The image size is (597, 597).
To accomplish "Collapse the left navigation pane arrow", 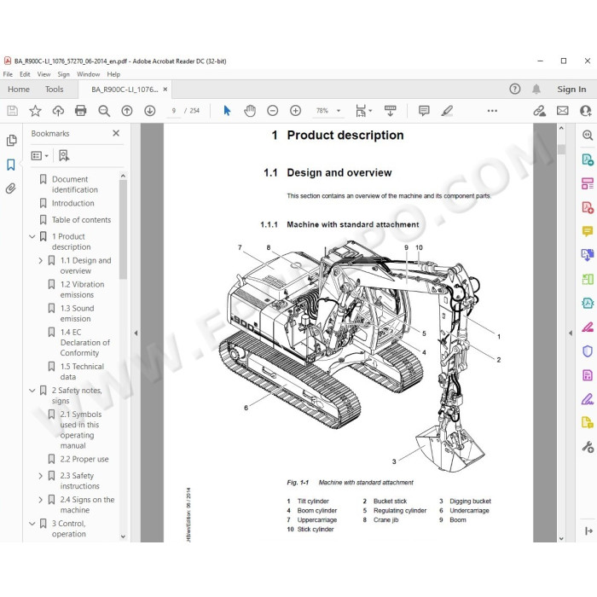I will tap(136, 333).
